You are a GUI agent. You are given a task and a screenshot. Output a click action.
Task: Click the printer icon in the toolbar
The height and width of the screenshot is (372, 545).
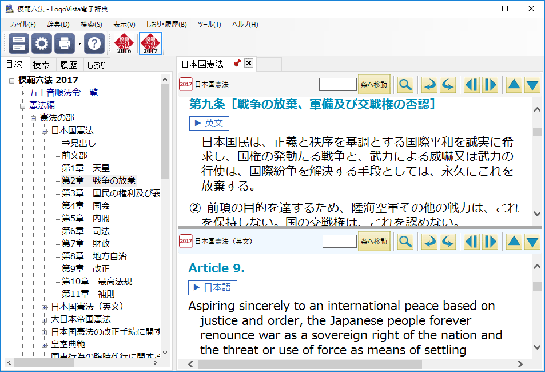pos(65,43)
